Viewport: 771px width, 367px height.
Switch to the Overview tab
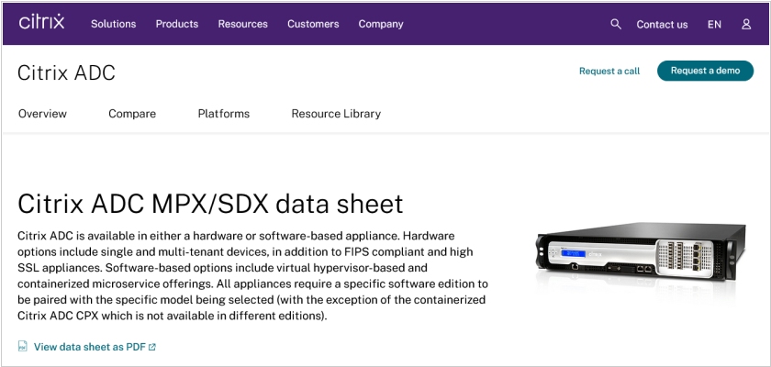pos(42,114)
